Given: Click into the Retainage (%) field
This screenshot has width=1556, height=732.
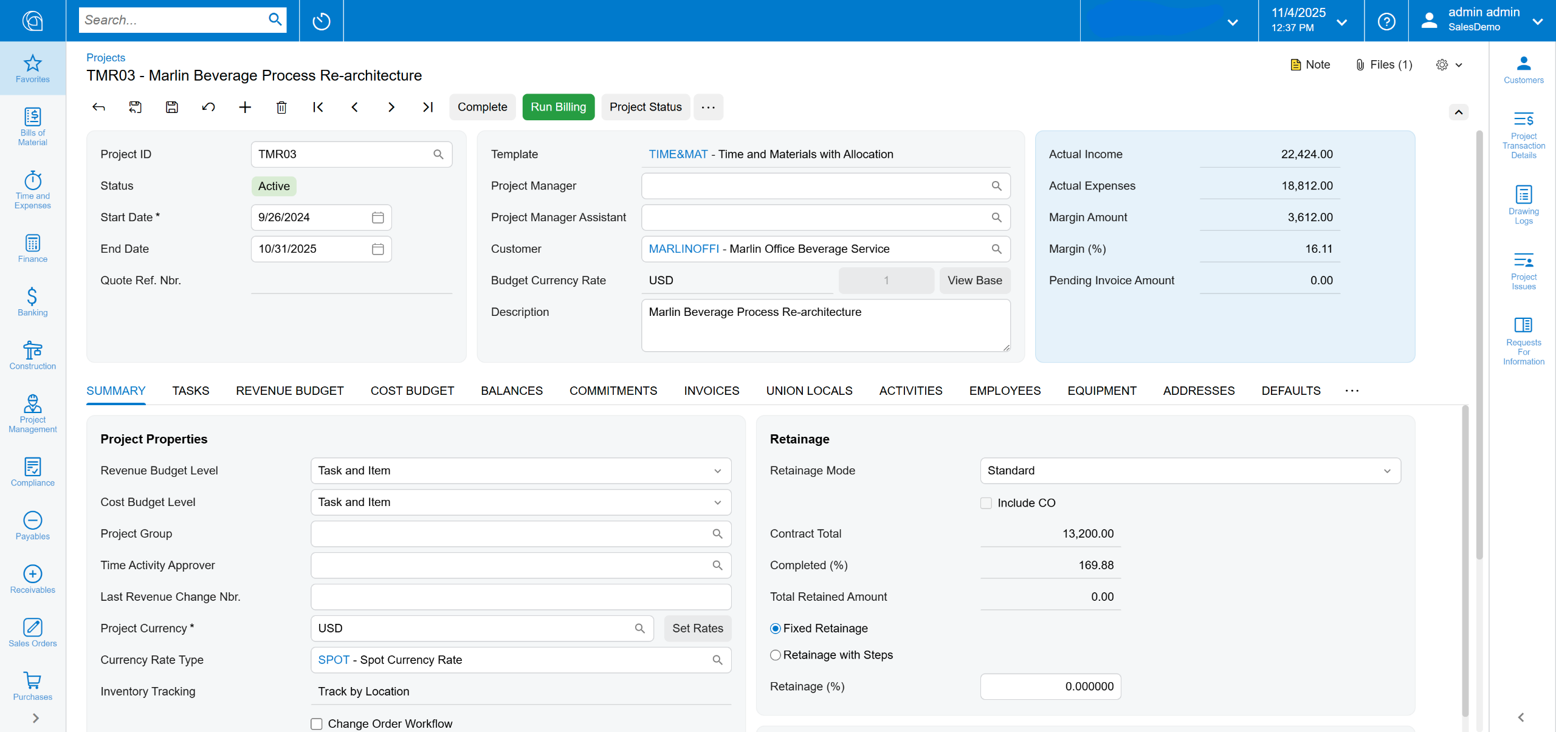Looking at the screenshot, I should [1050, 686].
